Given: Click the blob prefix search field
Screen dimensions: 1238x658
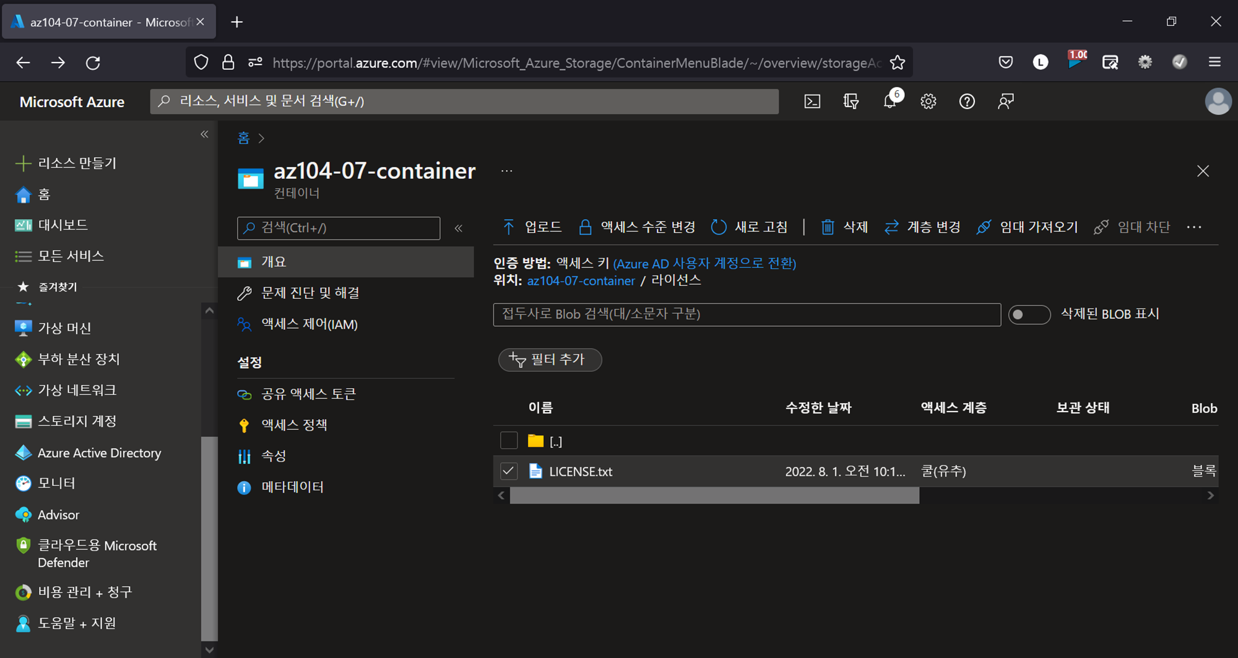Looking at the screenshot, I should click(747, 314).
